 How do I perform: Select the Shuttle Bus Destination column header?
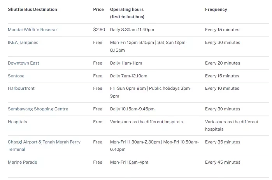click(32, 9)
